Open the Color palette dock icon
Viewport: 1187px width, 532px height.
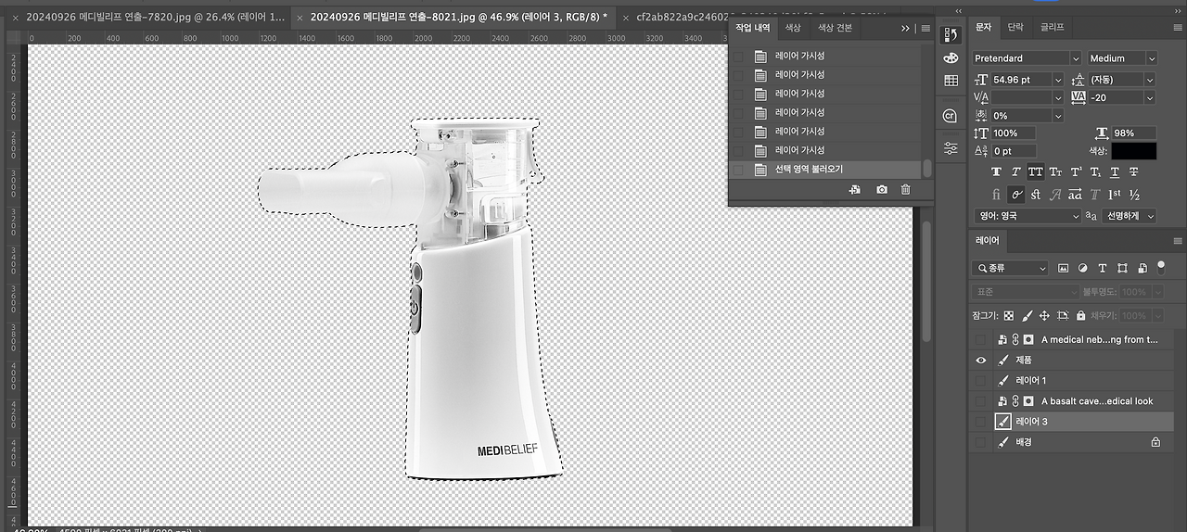point(951,57)
